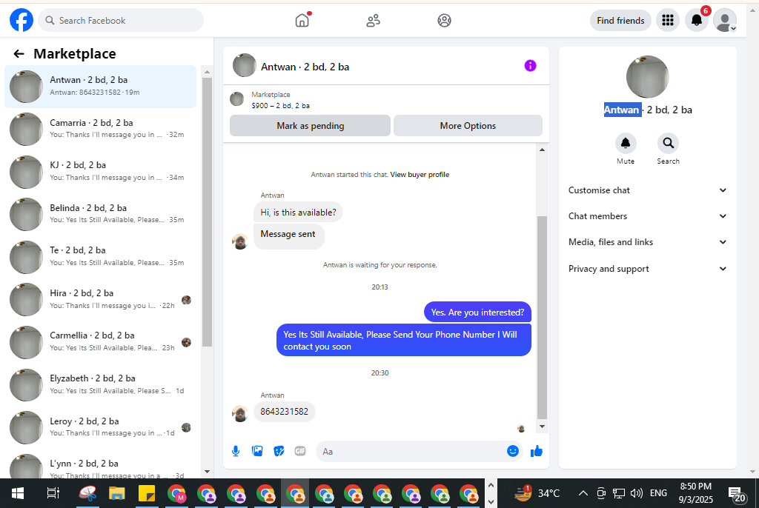759x508 pixels.
Task: Choose a sticker icon
Action: tap(279, 452)
